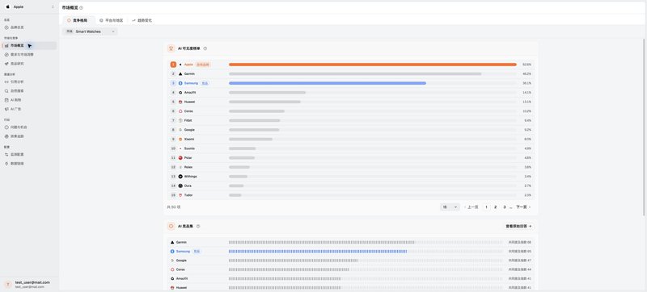The image size is (647, 292).
Task: Click the Oura logo in the visibility ranking
Action: [x=180, y=186]
